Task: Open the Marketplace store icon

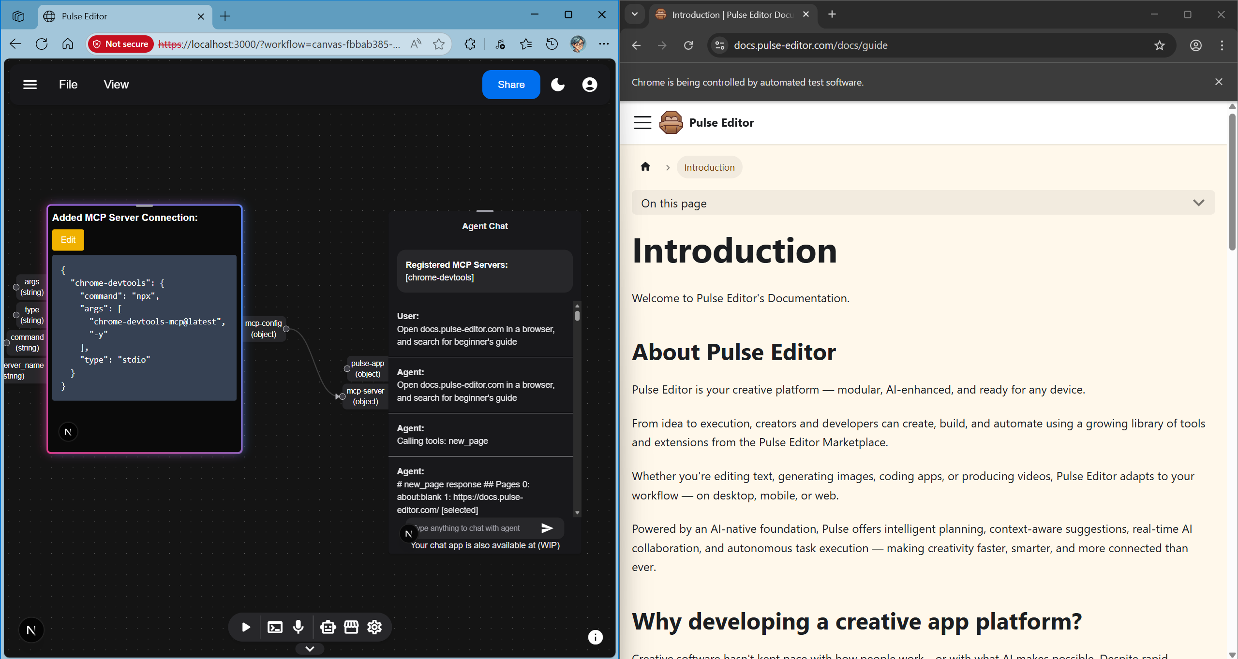Action: [x=351, y=627]
